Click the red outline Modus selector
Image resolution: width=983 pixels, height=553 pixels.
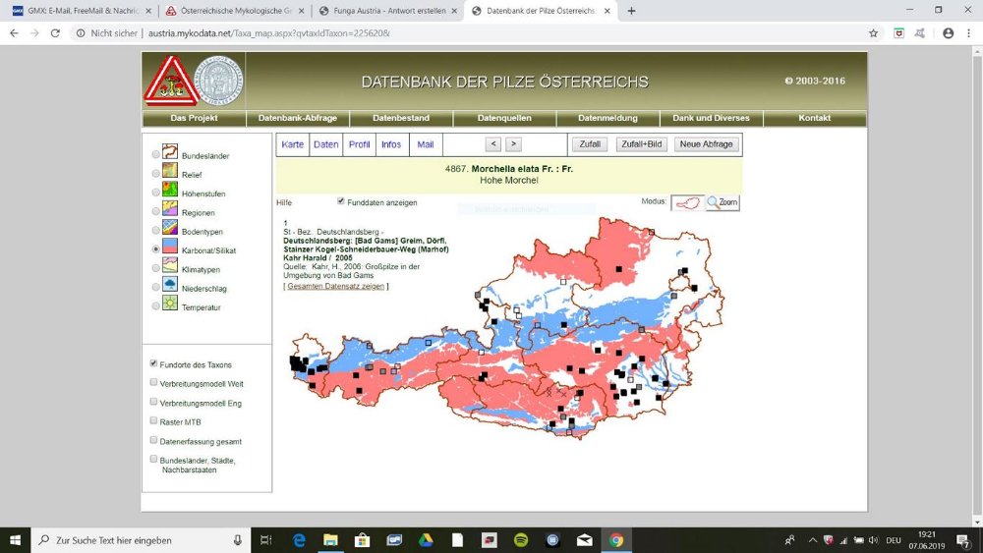pyautogui.click(x=687, y=202)
